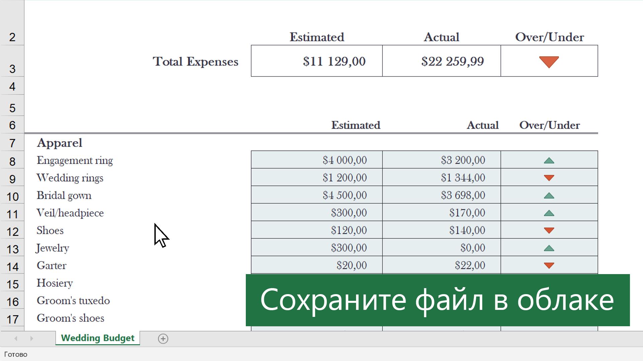
Task: Click Wedding rings red down indicator
Action: [549, 178]
